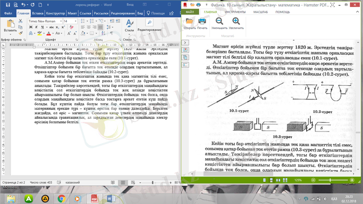This screenshot has width=363, height=204.
Task: Click the Уменьшить zoom out magnifier
Action: [x=219, y=22]
